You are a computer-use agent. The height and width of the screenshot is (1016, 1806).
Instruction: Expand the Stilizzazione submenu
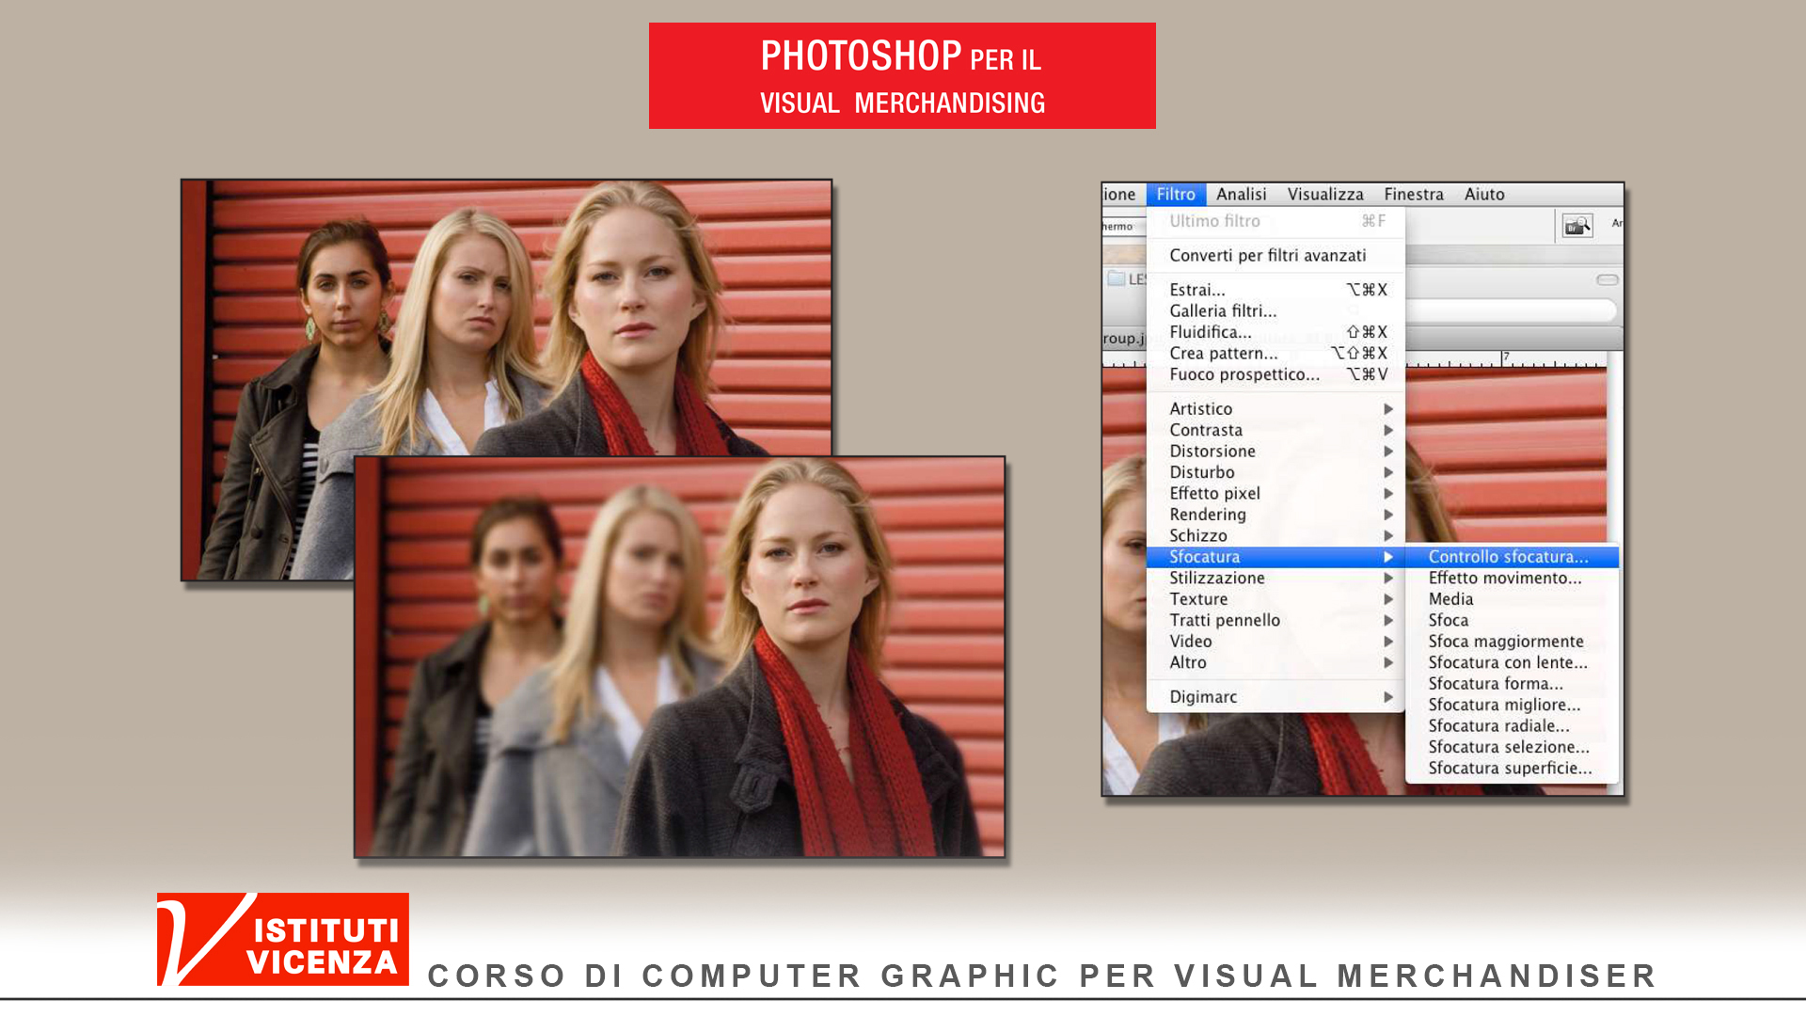[1275, 579]
